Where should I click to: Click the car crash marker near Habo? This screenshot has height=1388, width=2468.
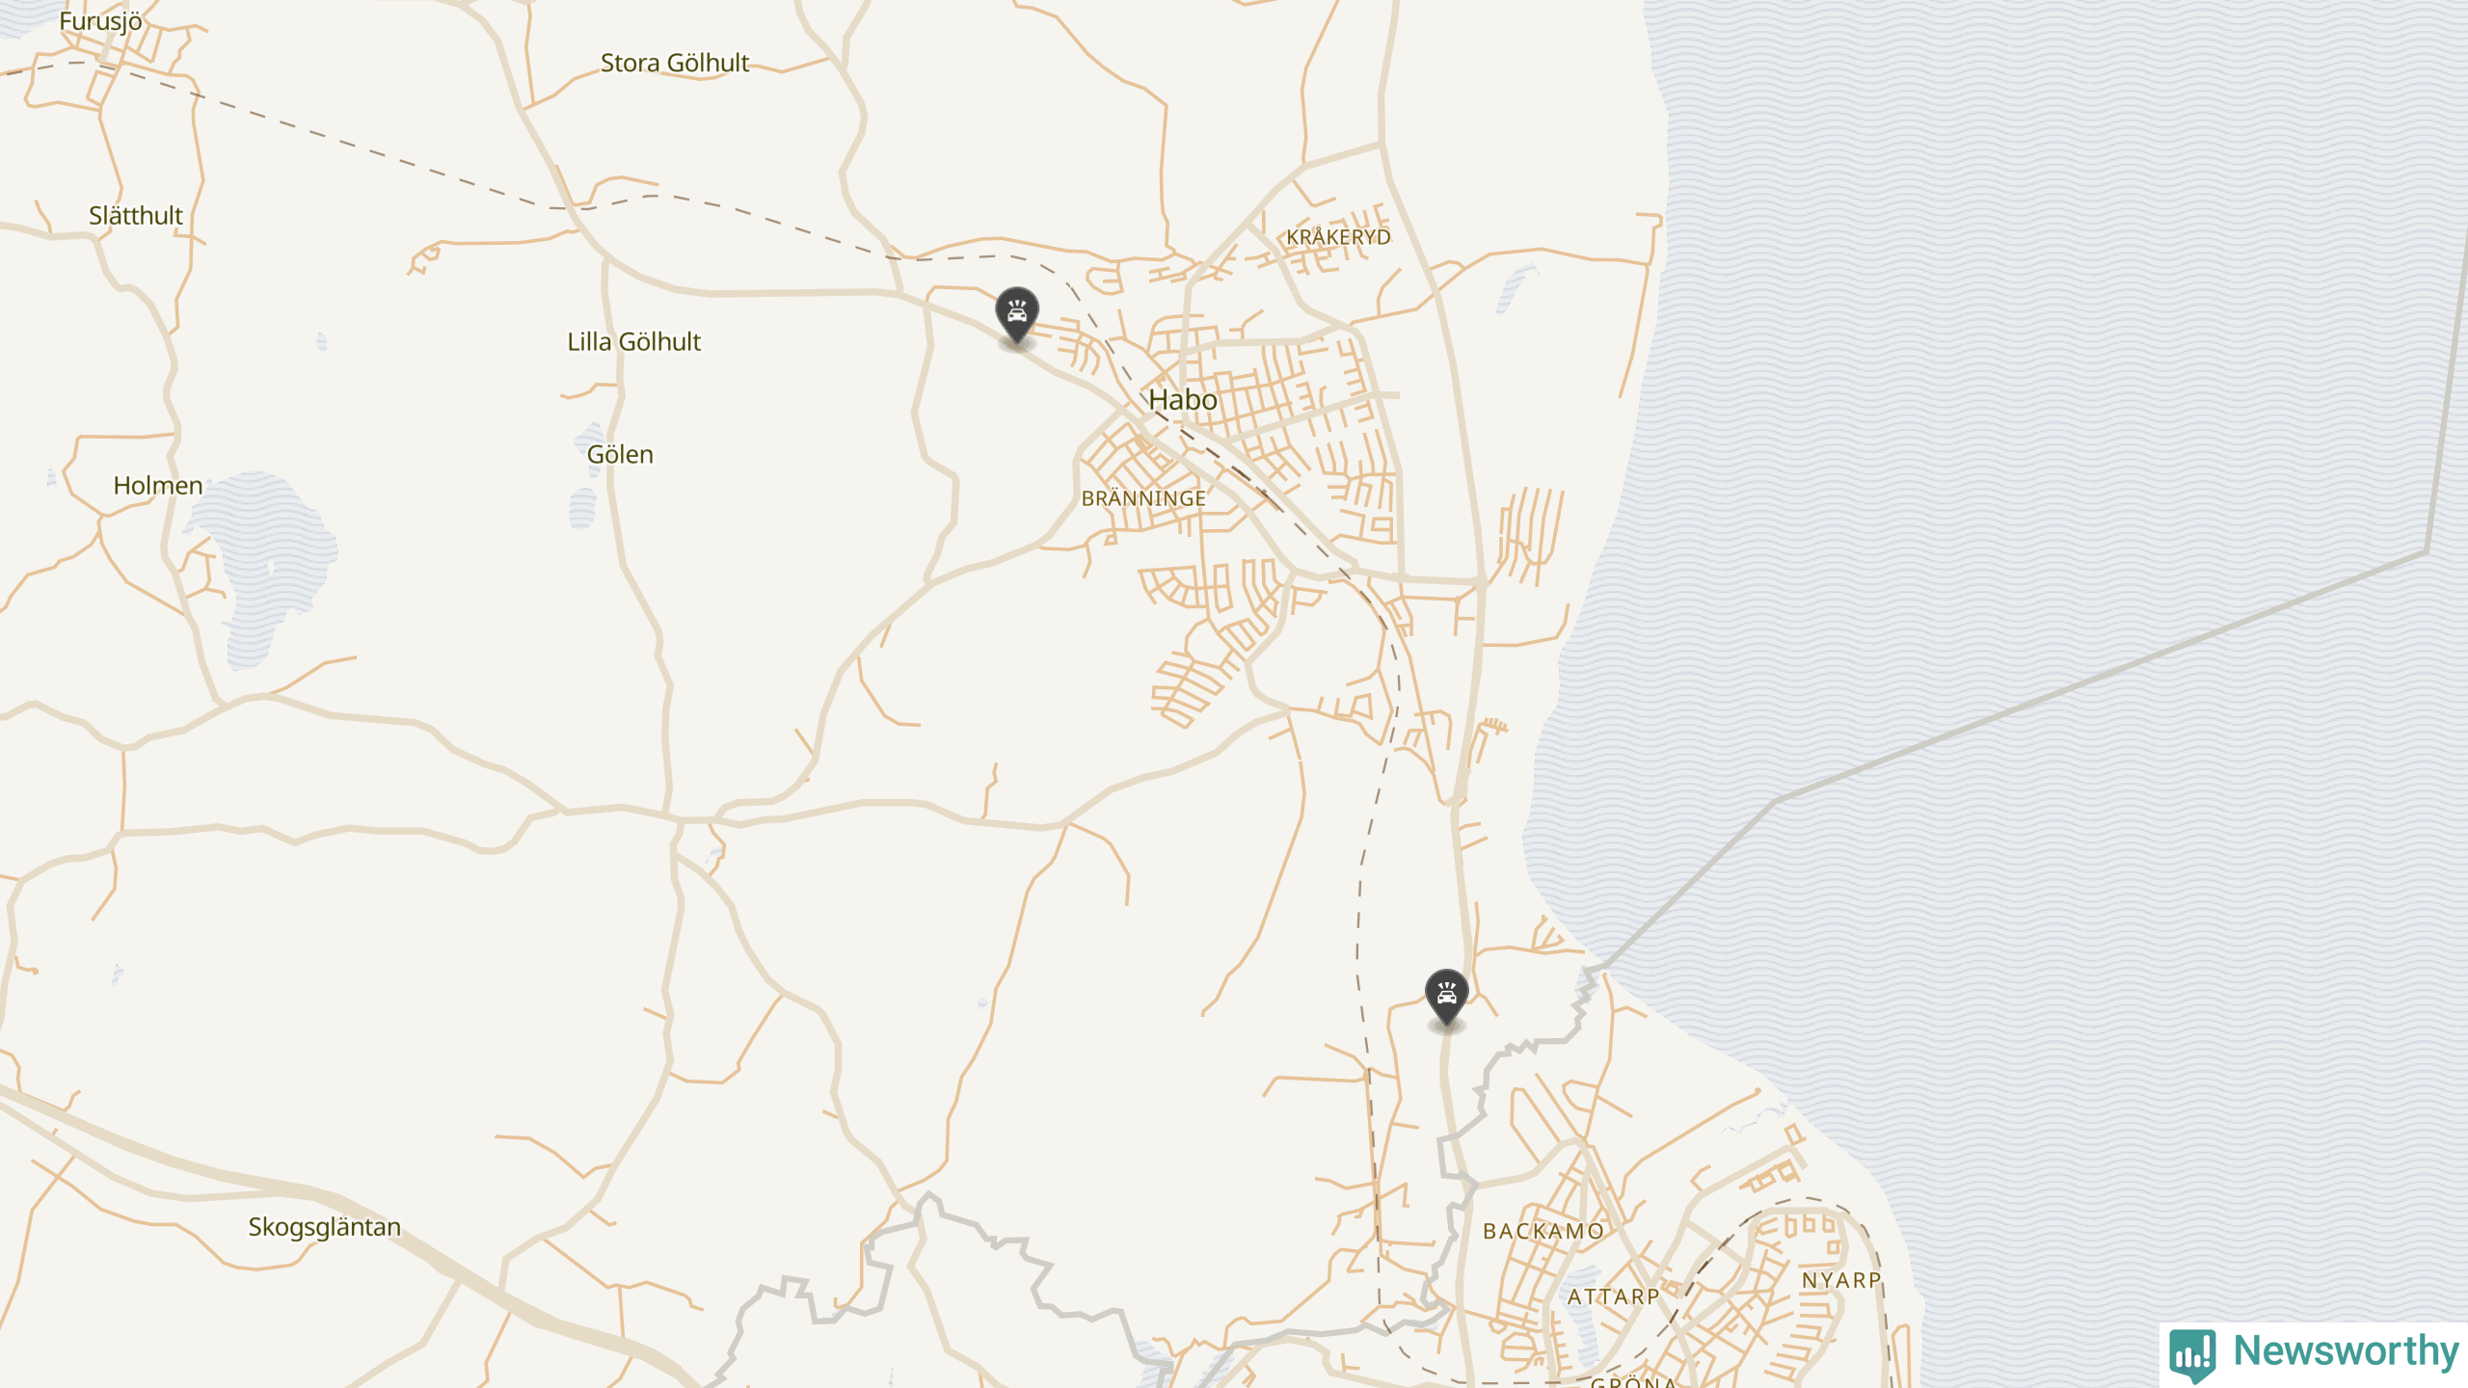click(x=1016, y=314)
